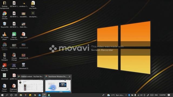Open Sticky Notes from the taskbar
The height and width of the screenshot is (97, 173).
pos(30,95)
